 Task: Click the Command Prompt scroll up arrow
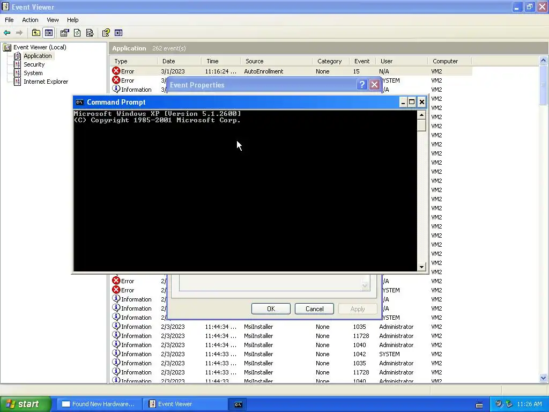coord(421,115)
